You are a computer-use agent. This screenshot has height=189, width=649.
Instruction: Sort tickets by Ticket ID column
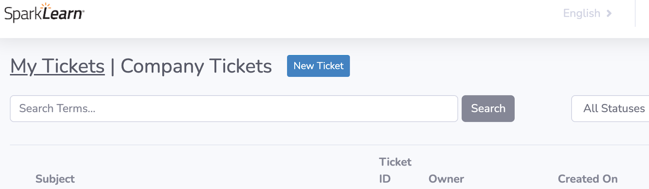(x=395, y=170)
